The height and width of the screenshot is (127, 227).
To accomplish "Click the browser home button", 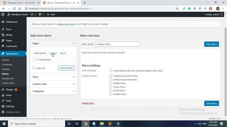I will click(20, 8).
